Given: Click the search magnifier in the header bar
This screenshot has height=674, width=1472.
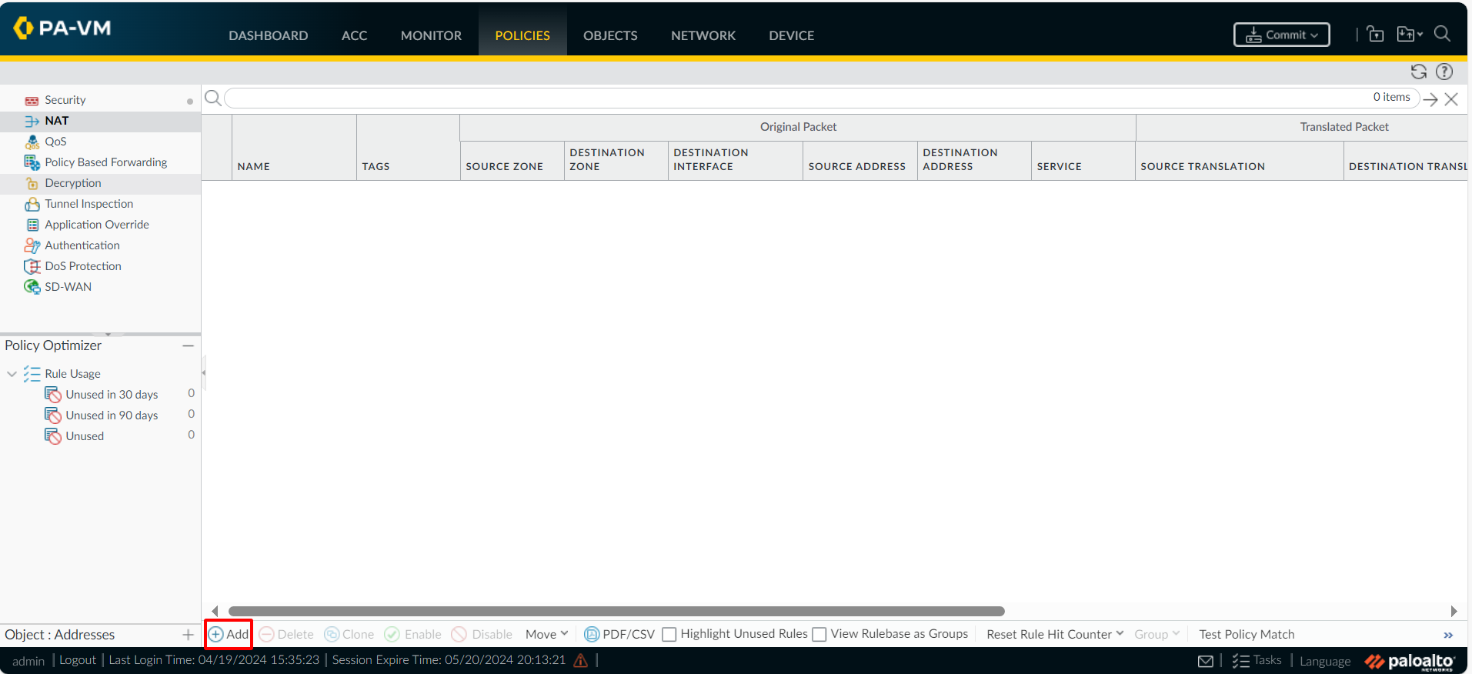Looking at the screenshot, I should point(1442,34).
